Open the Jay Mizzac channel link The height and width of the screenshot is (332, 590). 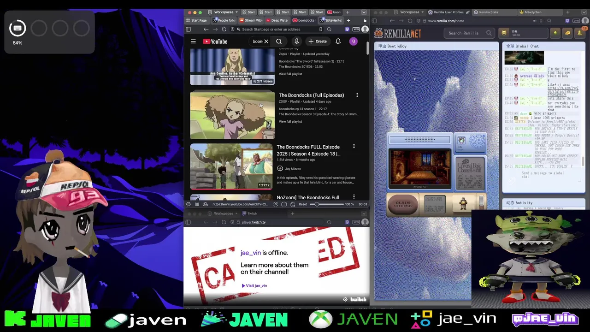coord(293,169)
